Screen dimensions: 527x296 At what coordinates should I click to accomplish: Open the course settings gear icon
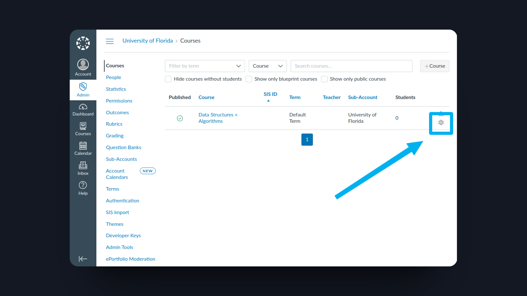(441, 123)
